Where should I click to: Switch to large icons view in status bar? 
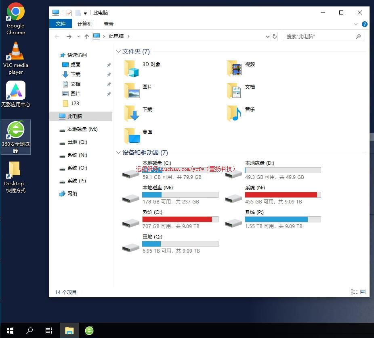click(363, 292)
